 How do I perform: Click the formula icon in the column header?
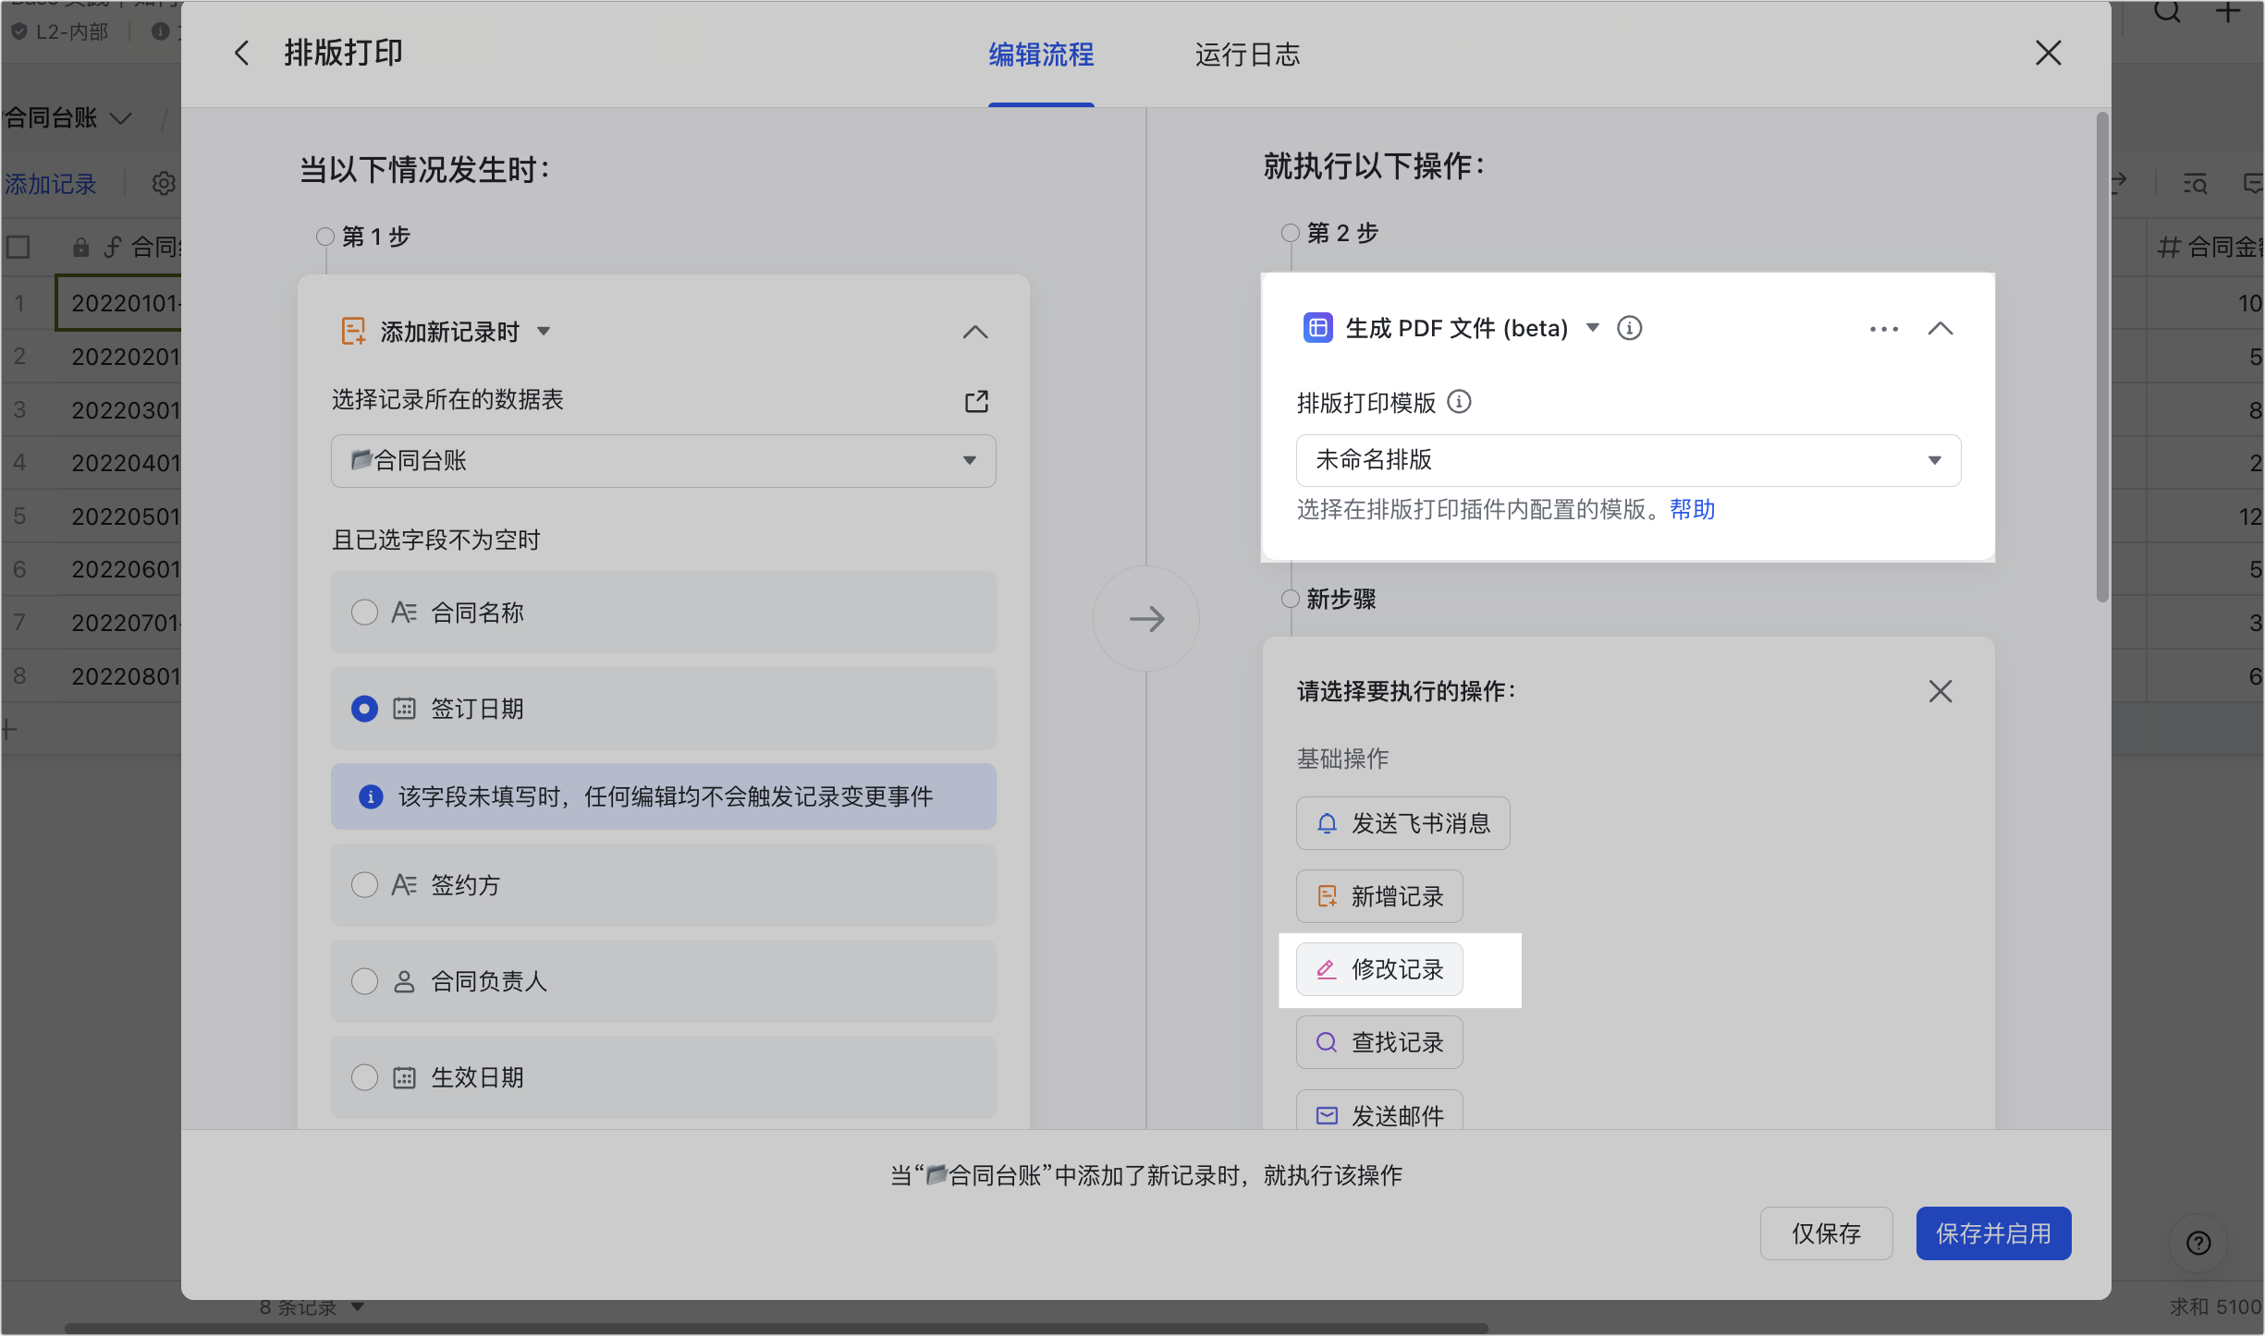coord(112,247)
